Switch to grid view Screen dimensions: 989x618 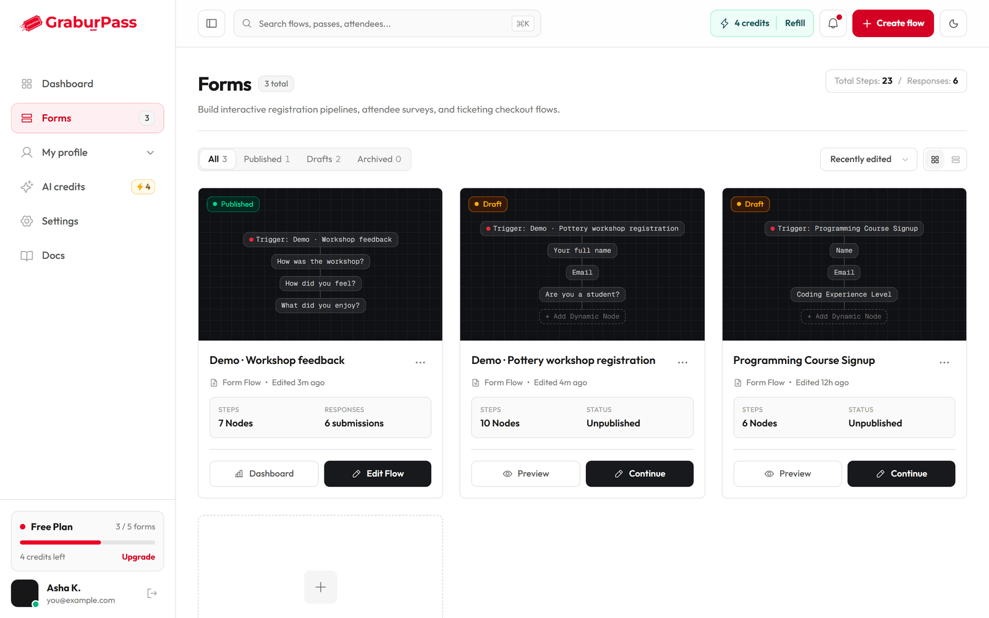935,159
